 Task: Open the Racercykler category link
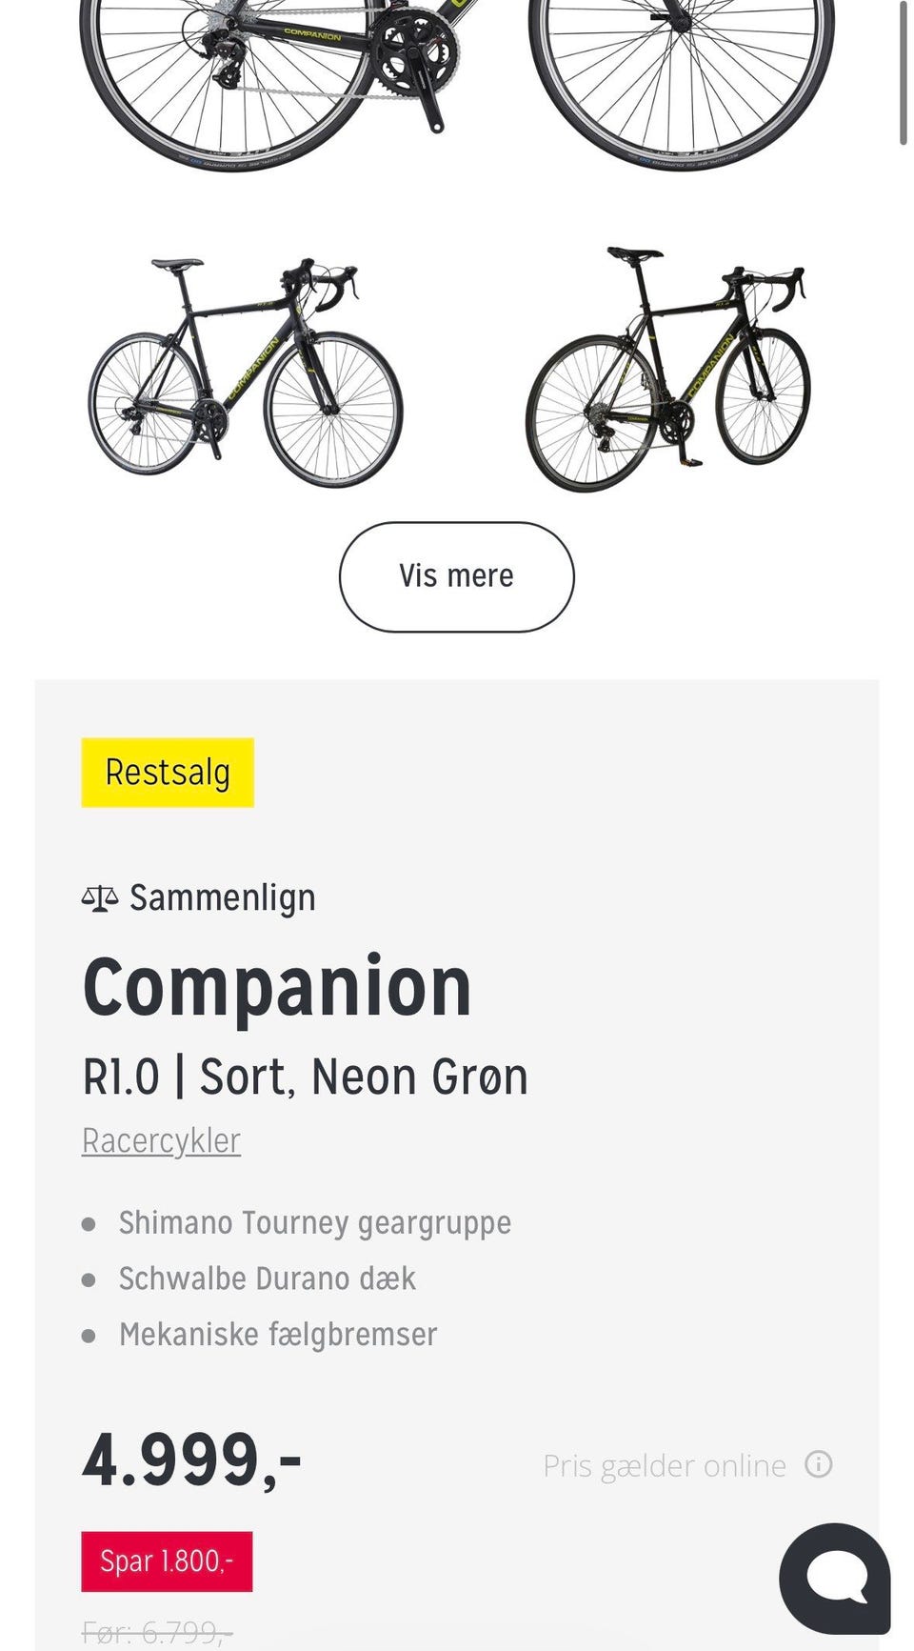[x=161, y=1140]
